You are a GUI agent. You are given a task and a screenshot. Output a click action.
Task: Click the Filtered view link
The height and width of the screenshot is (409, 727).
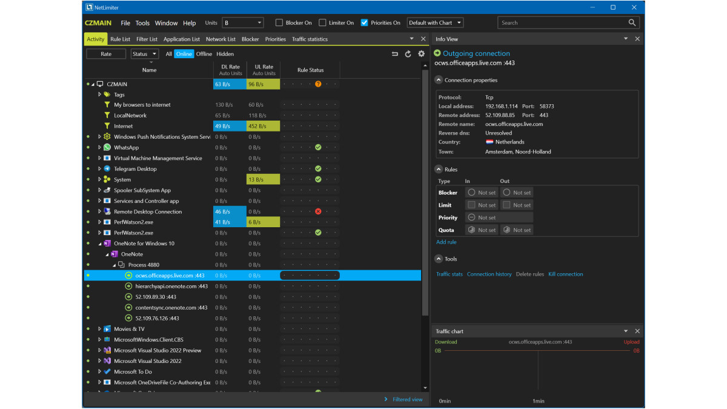[408, 399]
